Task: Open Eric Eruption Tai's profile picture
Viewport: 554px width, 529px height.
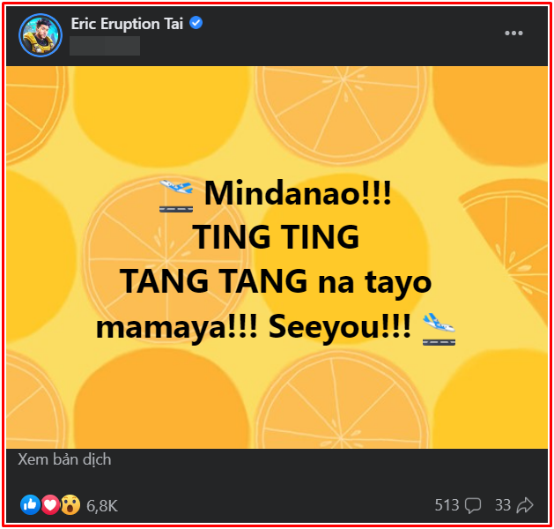Action: coord(41,35)
